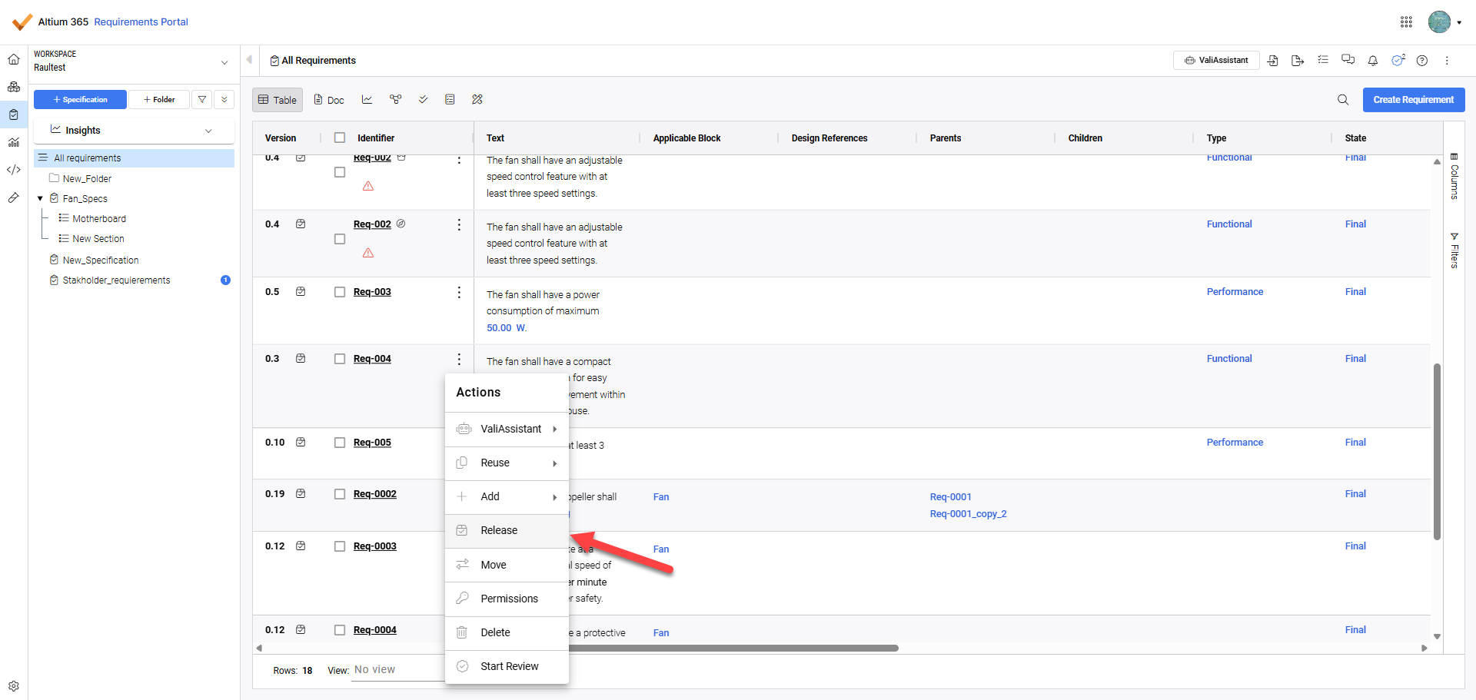Open the code view sidebar icon

[x=14, y=170]
